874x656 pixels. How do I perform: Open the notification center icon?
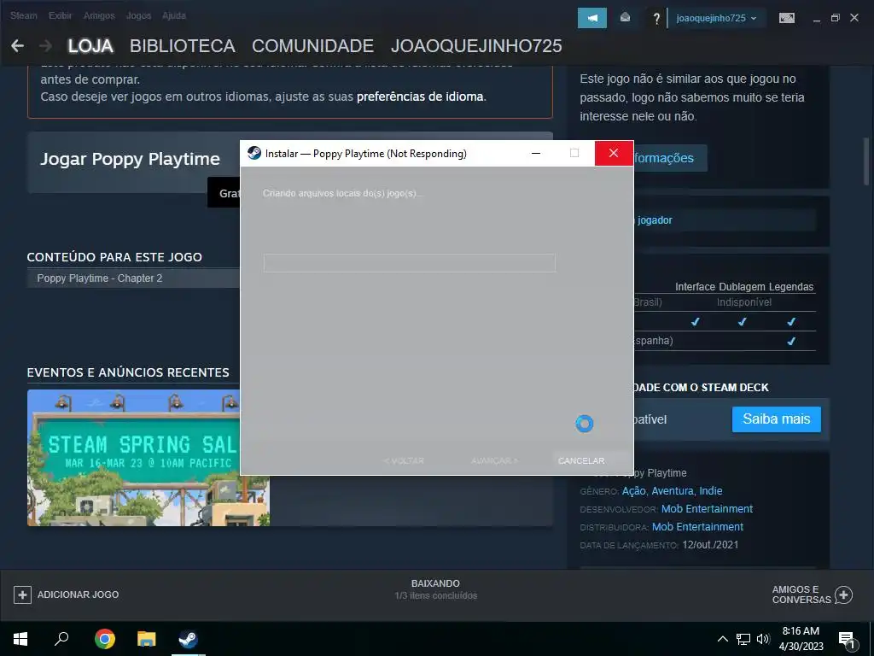(847, 641)
